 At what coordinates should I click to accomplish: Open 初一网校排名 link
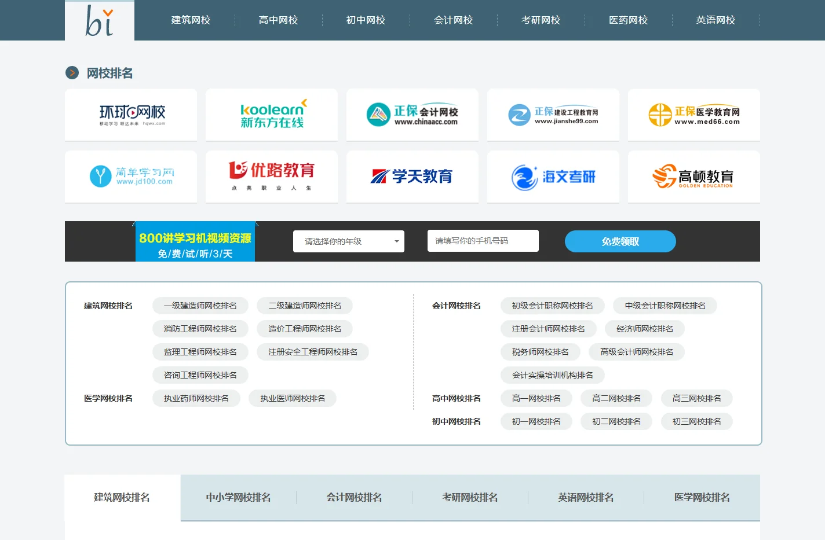[536, 421]
